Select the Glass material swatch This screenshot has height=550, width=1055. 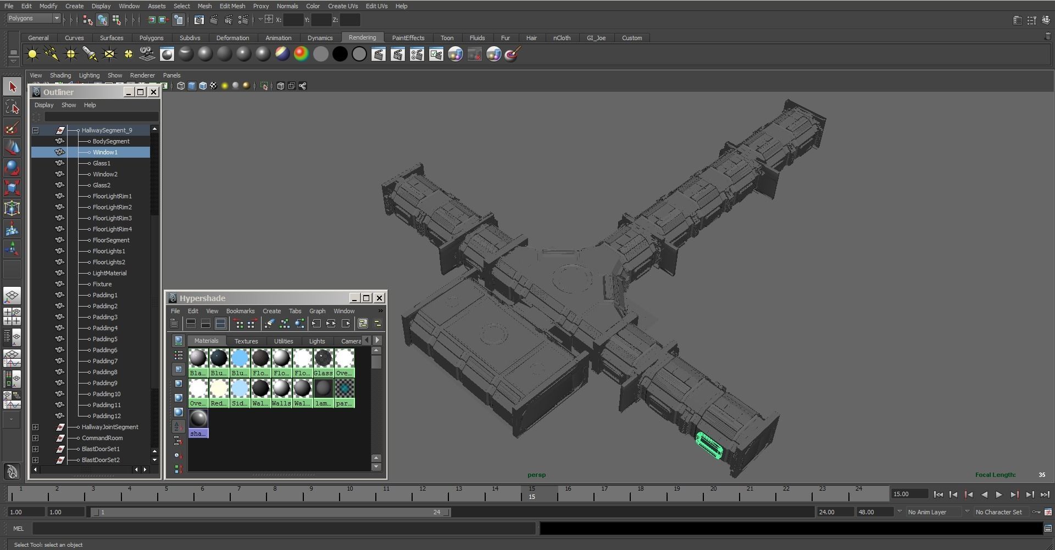coord(323,363)
